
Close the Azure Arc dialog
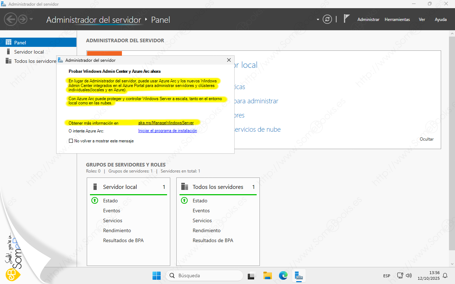(x=229, y=60)
